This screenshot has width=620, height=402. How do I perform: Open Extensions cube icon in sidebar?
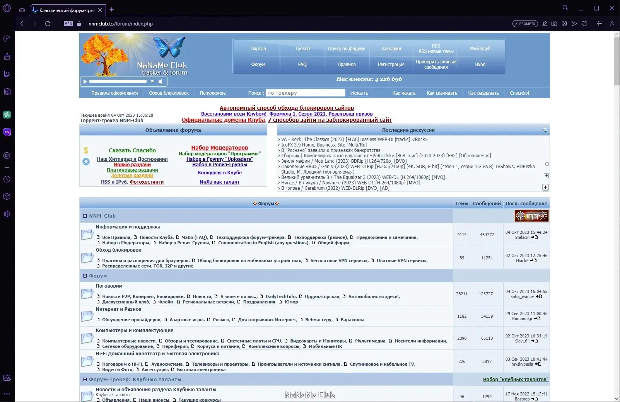click(x=7, y=196)
